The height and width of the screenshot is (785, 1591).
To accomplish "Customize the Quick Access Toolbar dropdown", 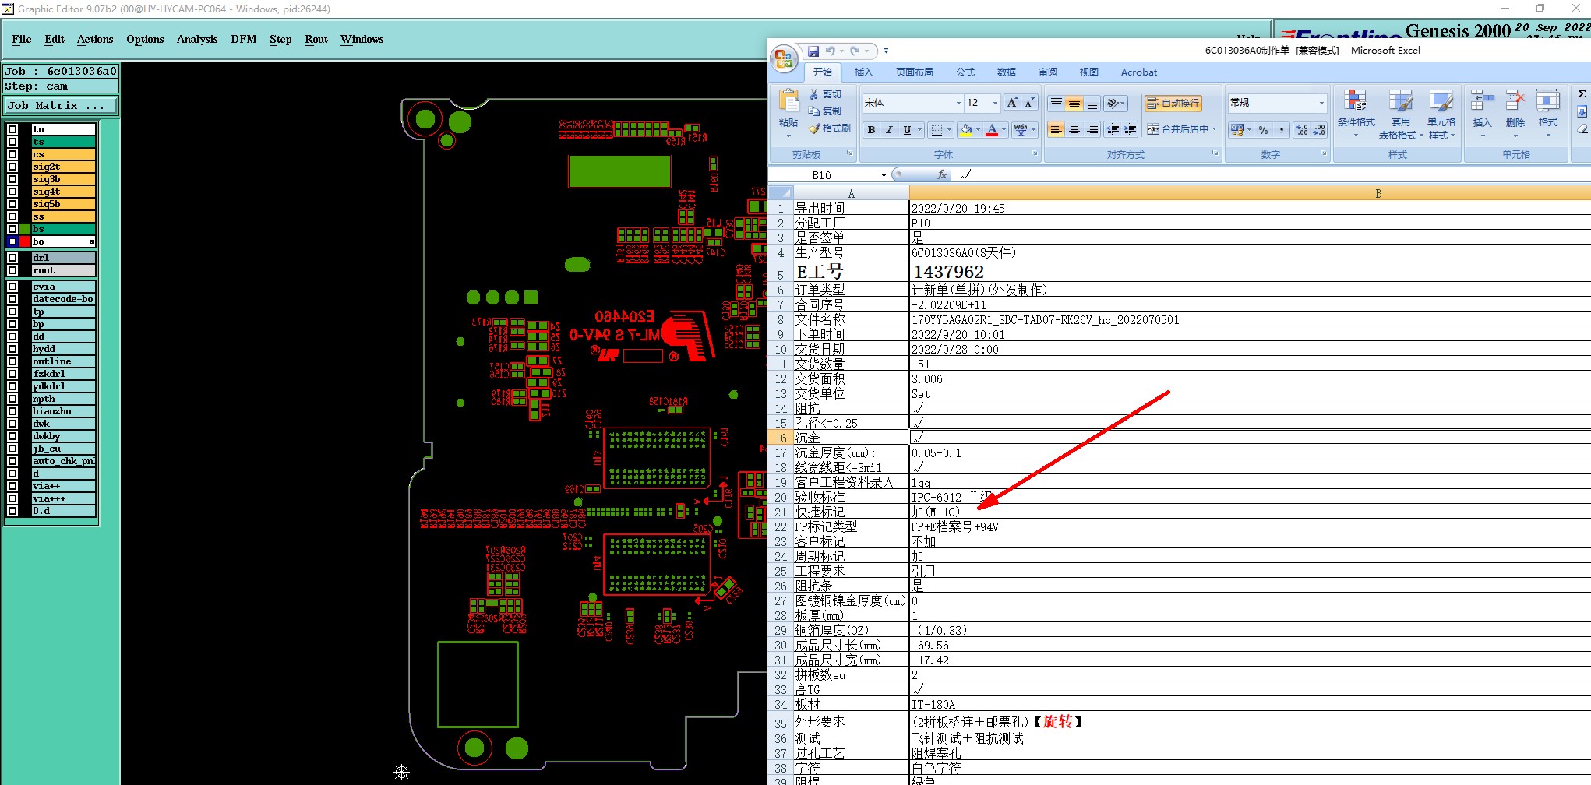I will [x=886, y=51].
